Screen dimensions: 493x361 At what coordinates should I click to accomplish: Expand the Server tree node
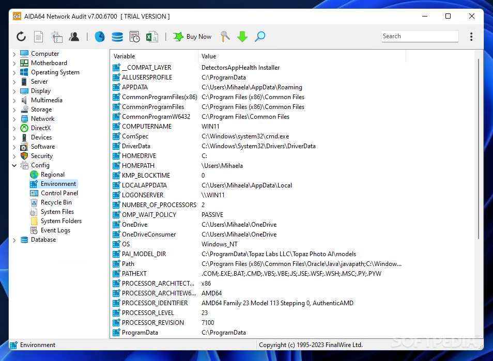pyautogui.click(x=14, y=82)
